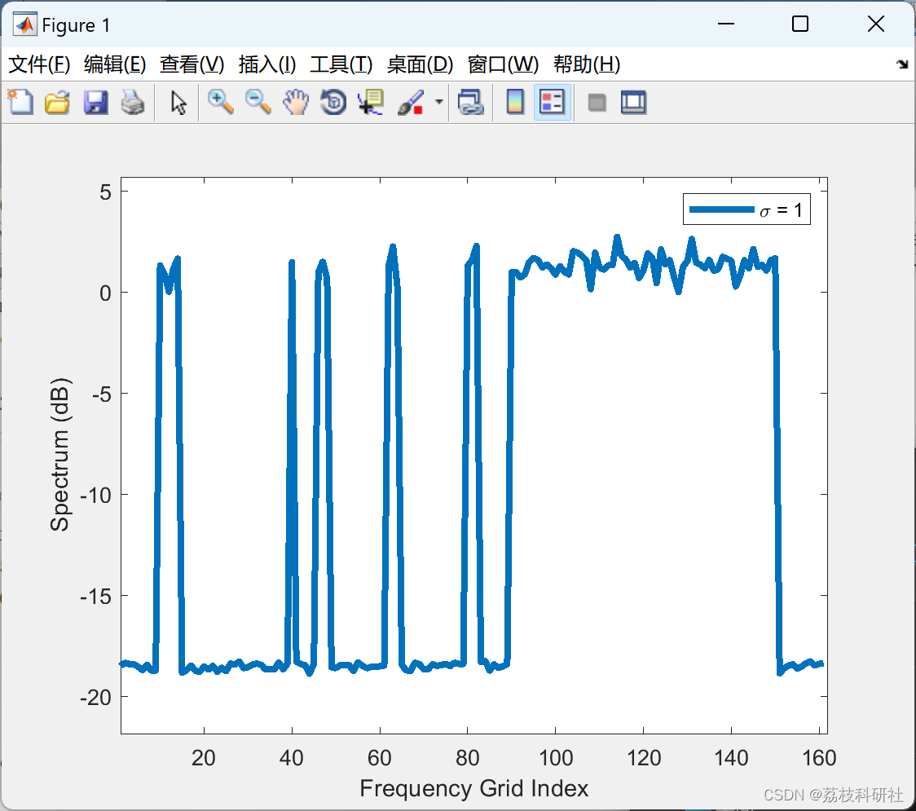Click the dock figure arrow in the menu bar
This screenshot has height=811, width=916.
click(902, 64)
